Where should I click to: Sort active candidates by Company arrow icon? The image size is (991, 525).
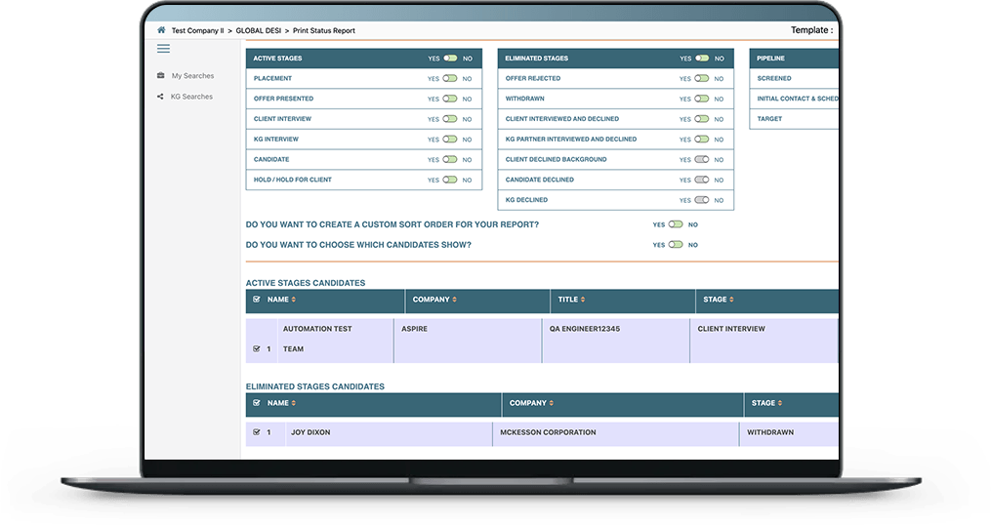click(454, 300)
